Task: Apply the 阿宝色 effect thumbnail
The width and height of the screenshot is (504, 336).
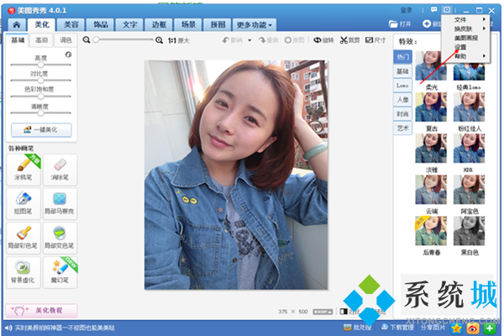Action: pyautogui.click(x=470, y=190)
